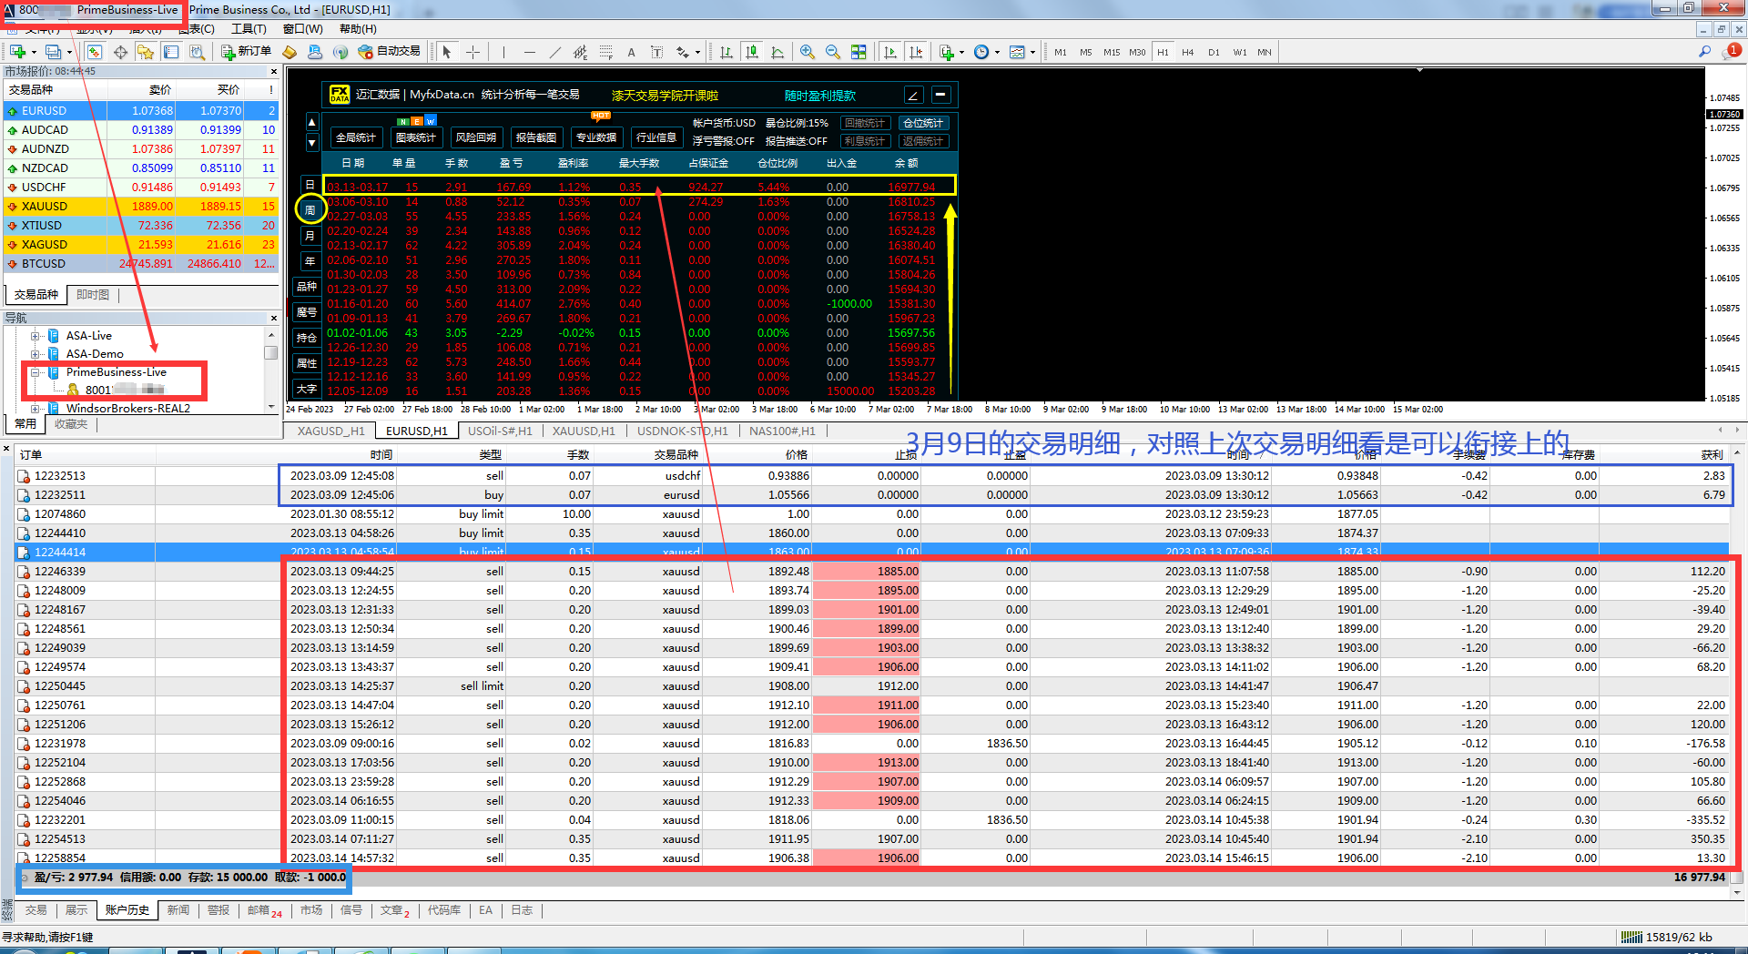Select the Fibonacci retracement tool
1748x954 pixels.
(x=605, y=52)
